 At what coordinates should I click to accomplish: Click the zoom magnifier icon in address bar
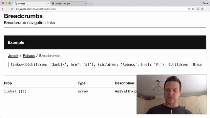tap(189, 9)
